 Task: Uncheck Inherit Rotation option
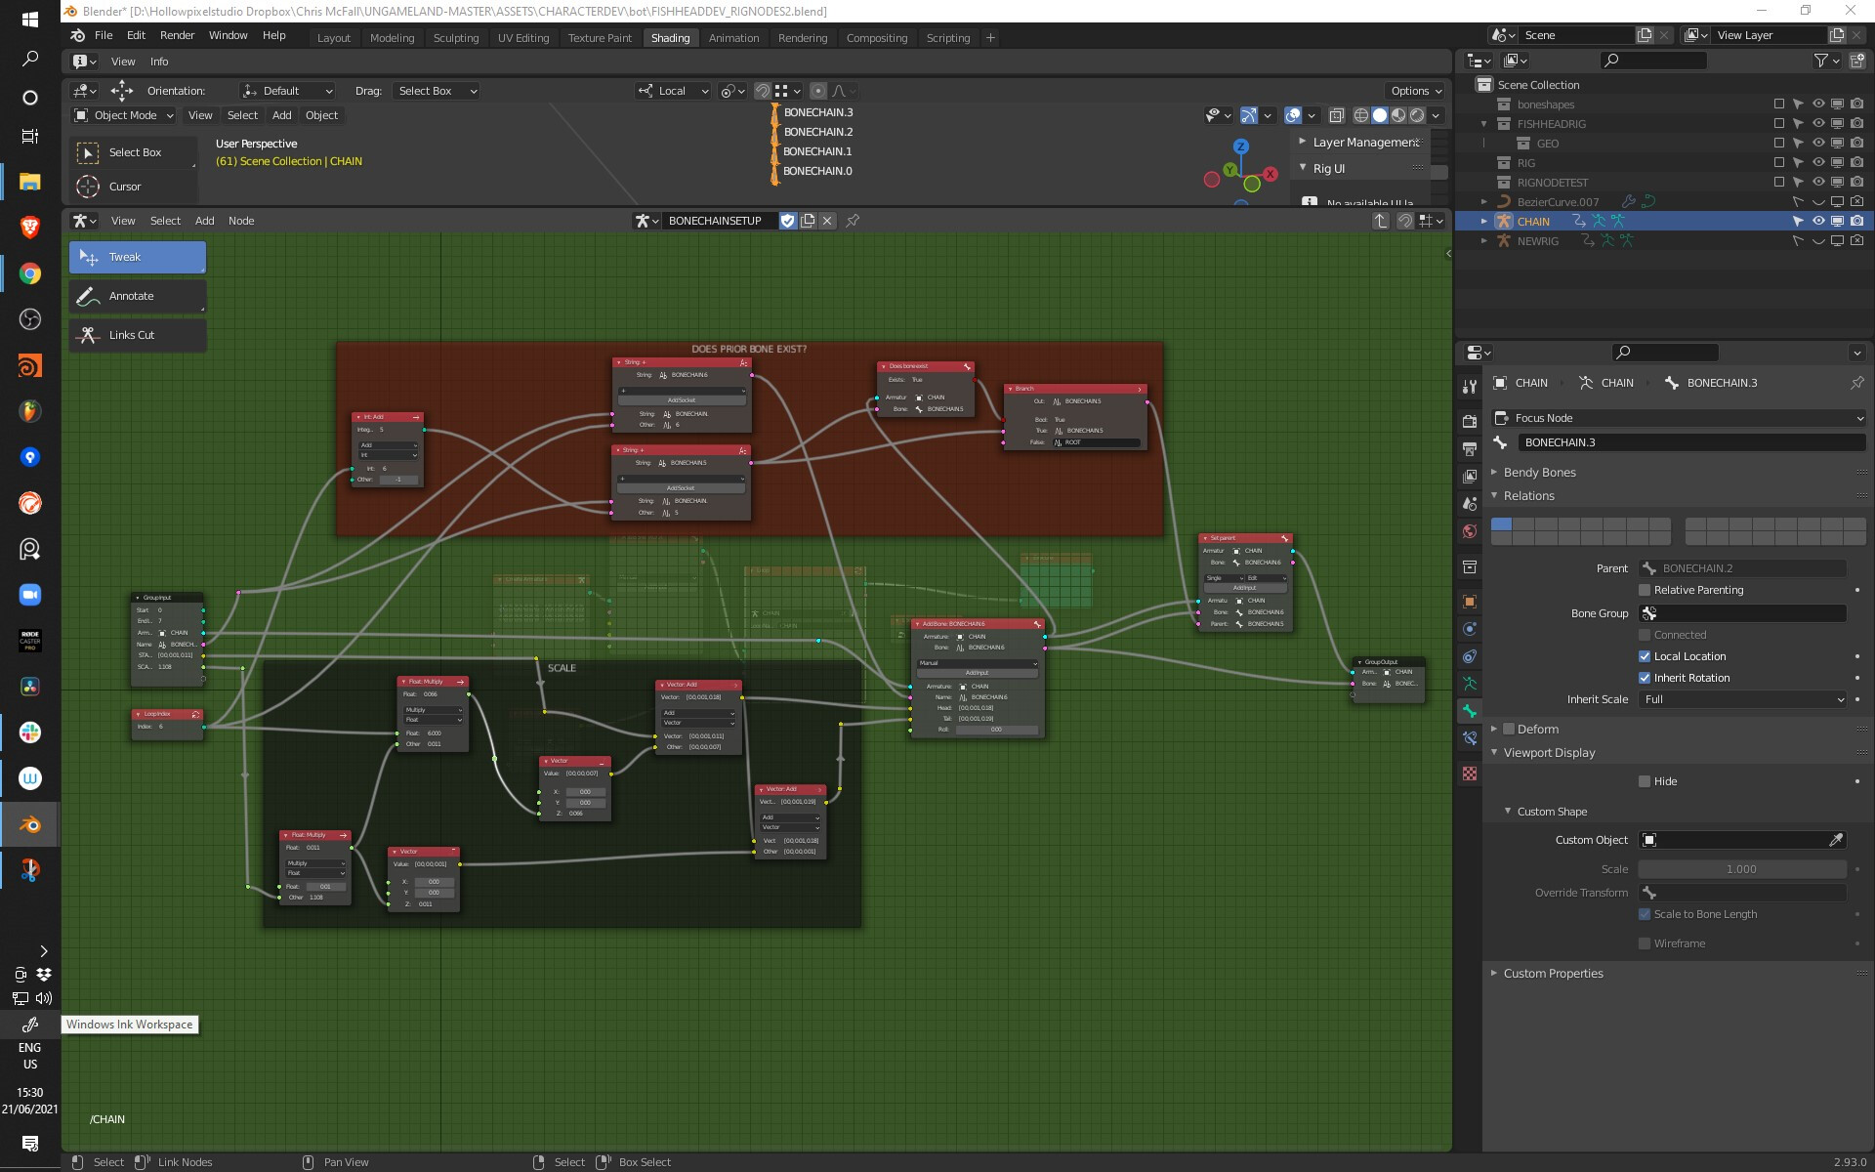(1645, 678)
